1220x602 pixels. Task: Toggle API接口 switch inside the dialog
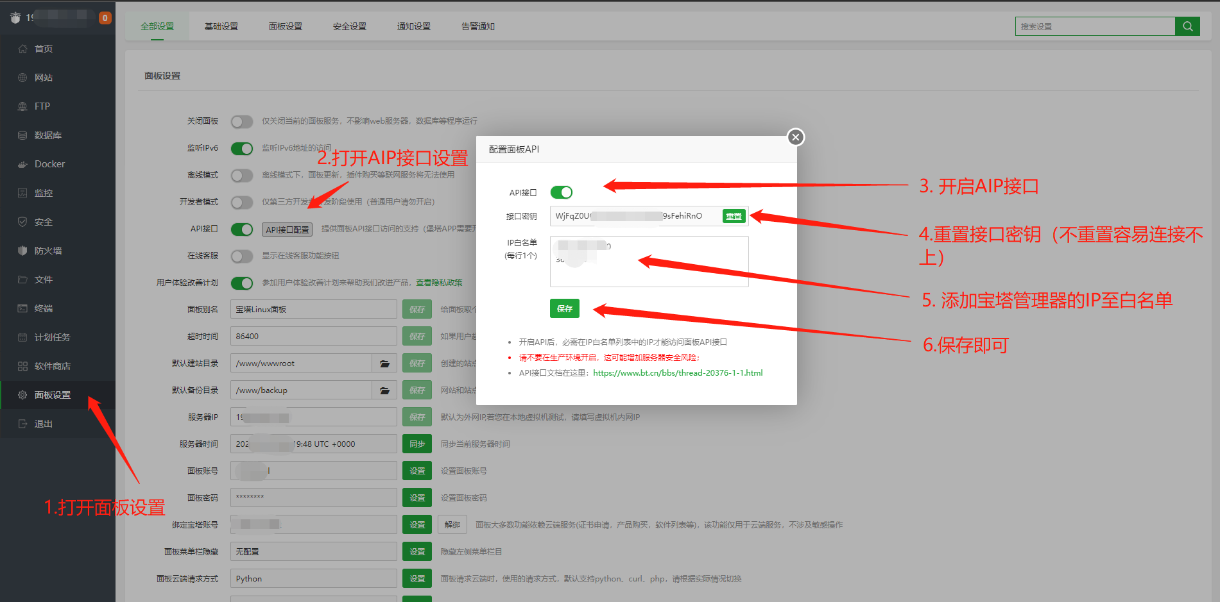click(x=562, y=192)
